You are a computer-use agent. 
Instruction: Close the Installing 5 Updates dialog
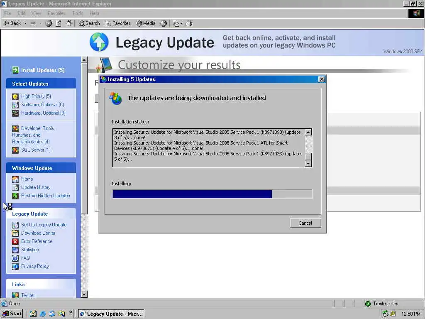click(x=322, y=79)
